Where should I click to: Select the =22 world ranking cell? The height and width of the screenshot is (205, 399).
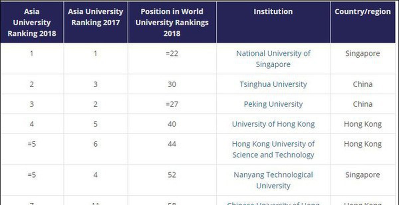tap(172, 59)
